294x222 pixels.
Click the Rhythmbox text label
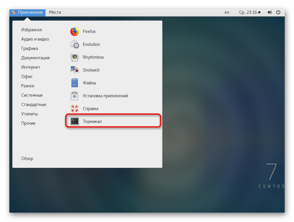[93, 57]
